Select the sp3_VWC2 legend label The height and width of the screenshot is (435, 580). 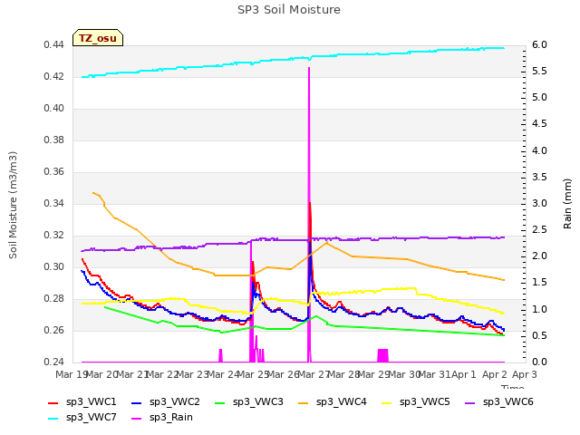pyautogui.click(x=175, y=402)
